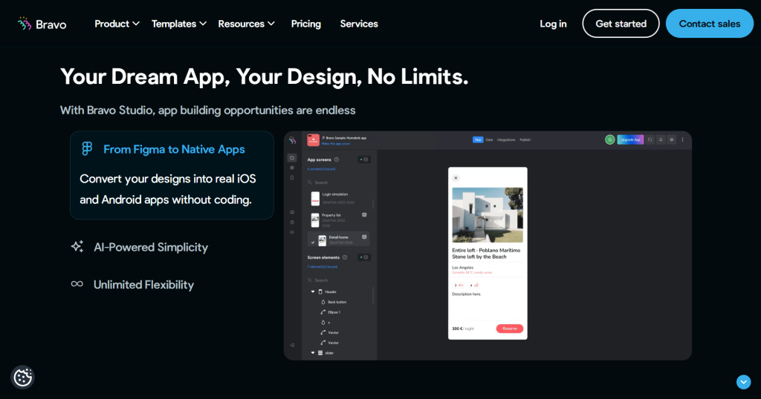Viewport: 761px width, 399px height.
Task: Select the folder icon in the studio sidebar
Action: click(291, 158)
